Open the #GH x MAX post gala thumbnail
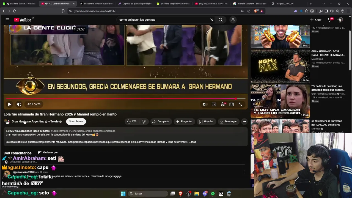 280,66
